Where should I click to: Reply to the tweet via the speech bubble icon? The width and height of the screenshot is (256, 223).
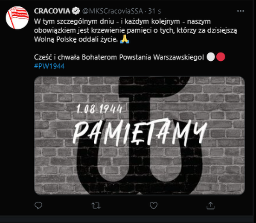tap(38, 205)
